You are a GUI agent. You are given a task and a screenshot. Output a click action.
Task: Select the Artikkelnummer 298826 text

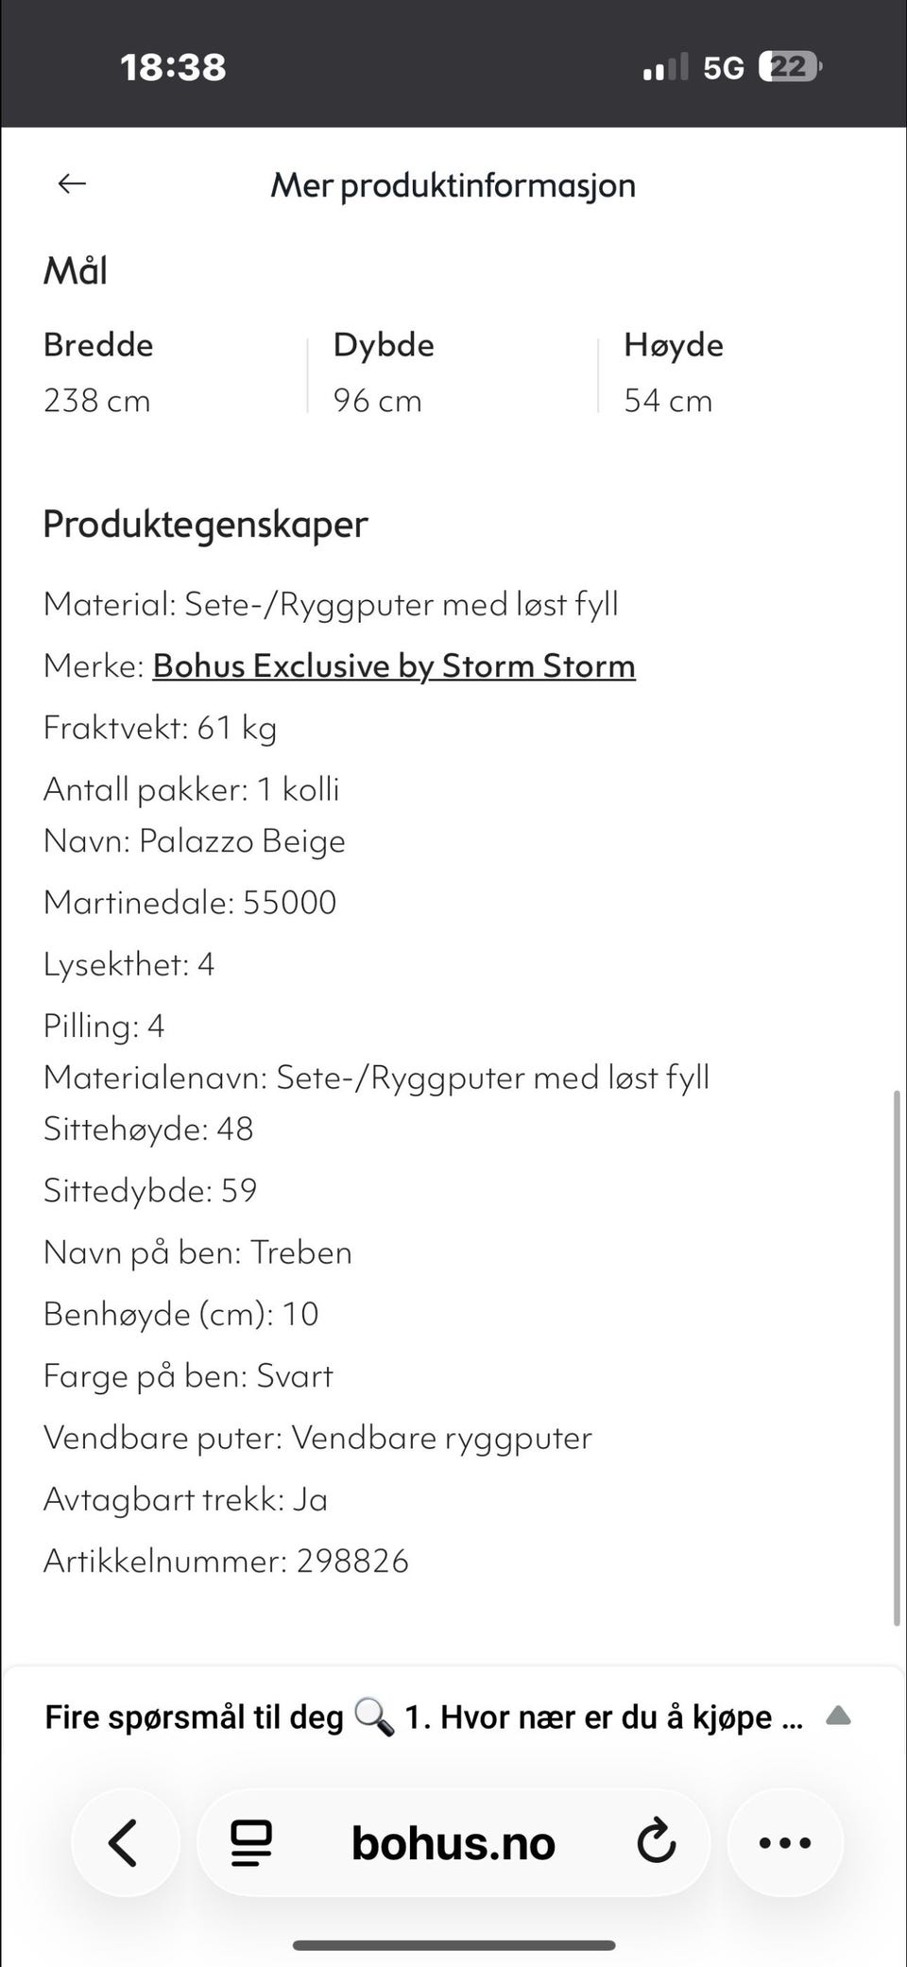point(226,1561)
